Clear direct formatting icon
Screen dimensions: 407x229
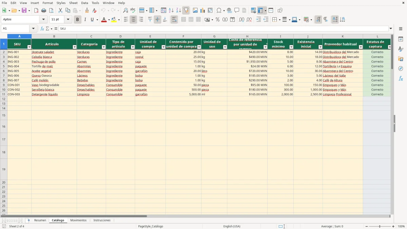click(x=95, y=11)
